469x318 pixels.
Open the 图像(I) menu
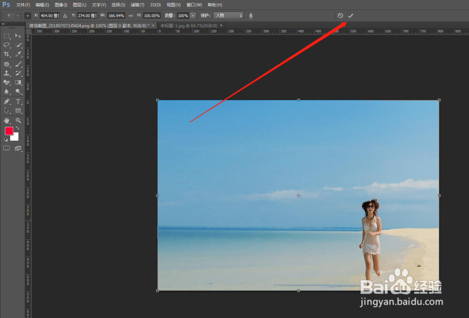[61, 5]
